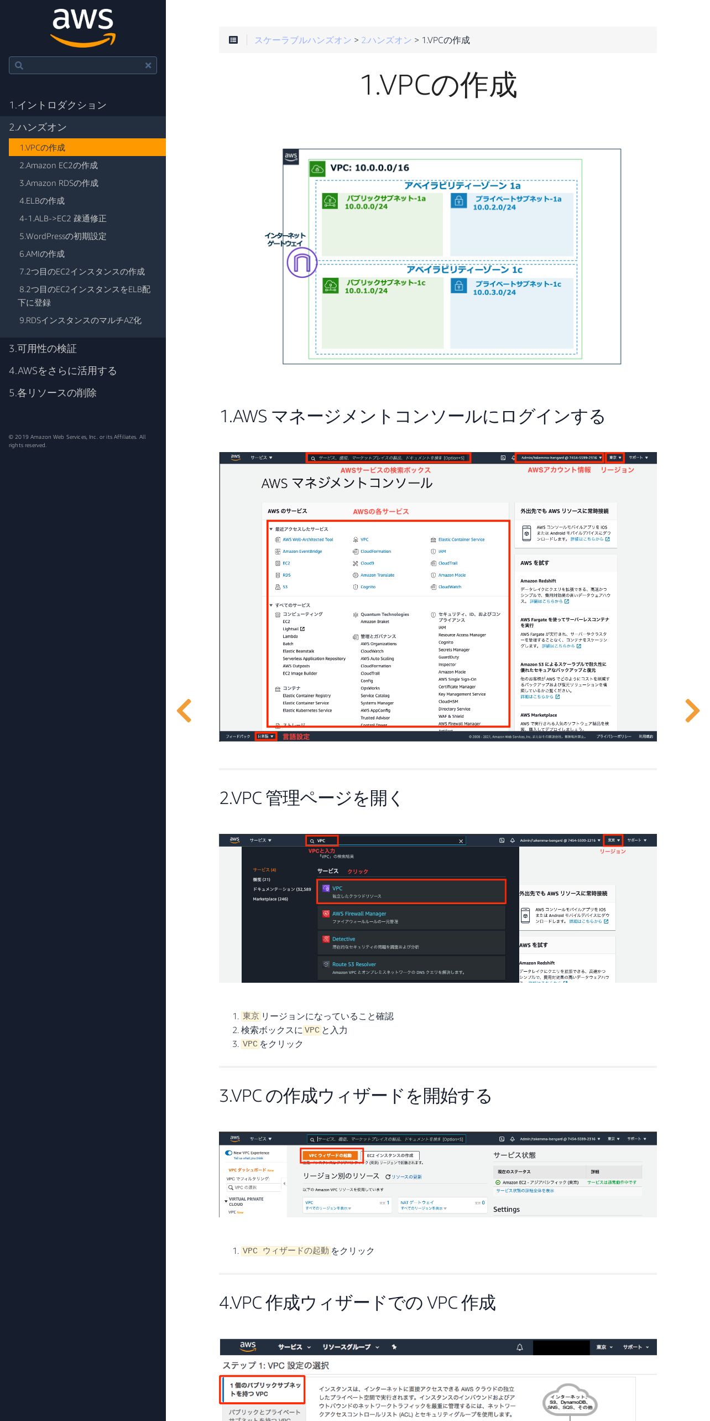Open the 1.イントロダクション section
The height and width of the screenshot is (1421, 710).
coord(58,105)
